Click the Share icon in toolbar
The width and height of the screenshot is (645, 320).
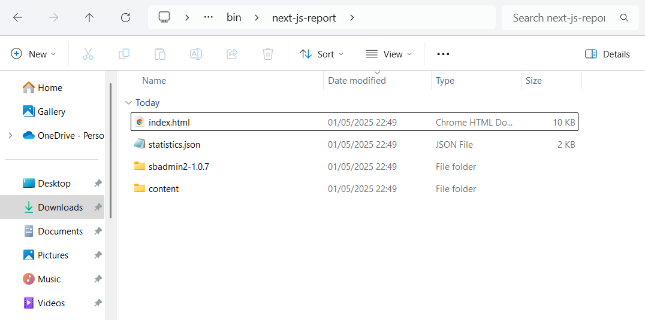[232, 54]
